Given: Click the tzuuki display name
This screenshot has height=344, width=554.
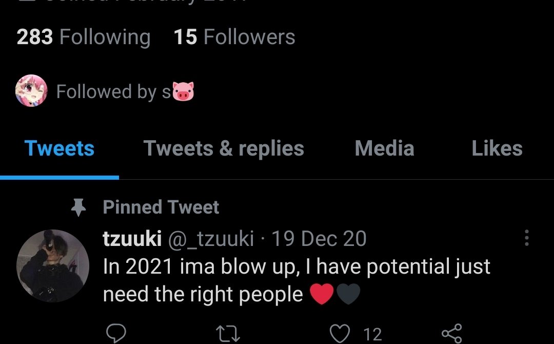Looking at the screenshot, I should [x=132, y=239].
